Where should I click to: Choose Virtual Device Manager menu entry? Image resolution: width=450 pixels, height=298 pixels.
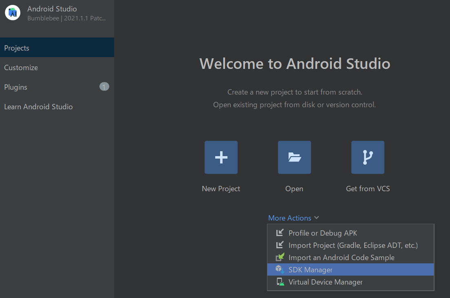coord(325,282)
